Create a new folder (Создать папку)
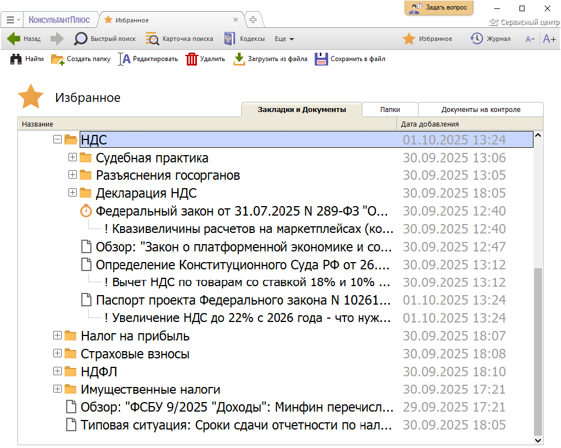The image size is (561, 448). [x=58, y=59]
